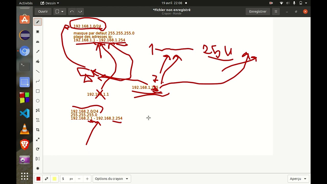Expand the new image dropdown arrow

(62, 11)
